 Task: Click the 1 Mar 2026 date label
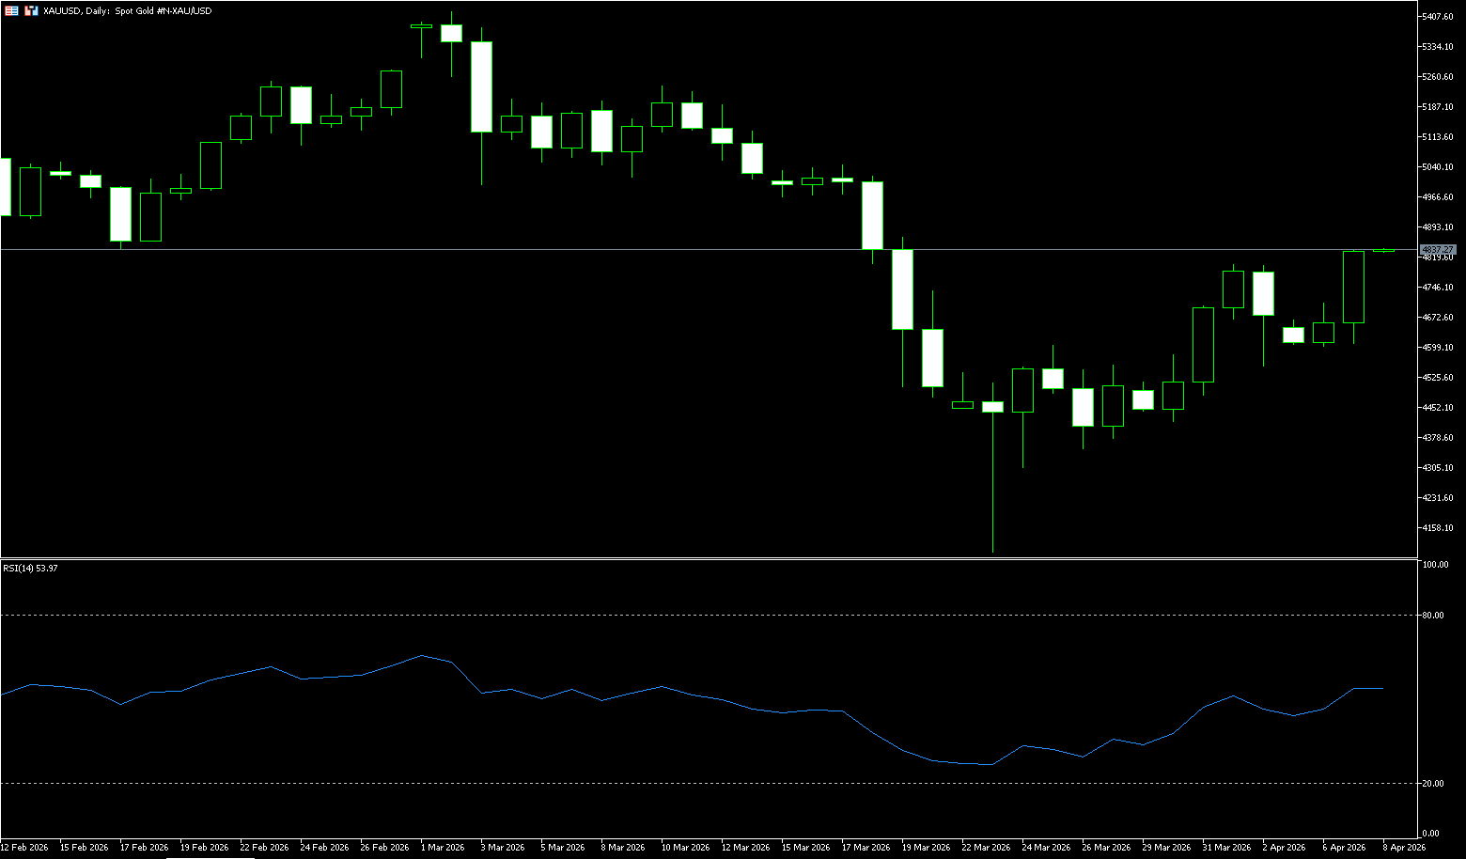[x=443, y=848]
